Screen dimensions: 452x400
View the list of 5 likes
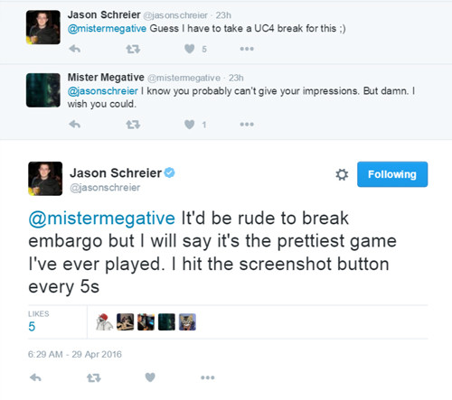coord(39,321)
